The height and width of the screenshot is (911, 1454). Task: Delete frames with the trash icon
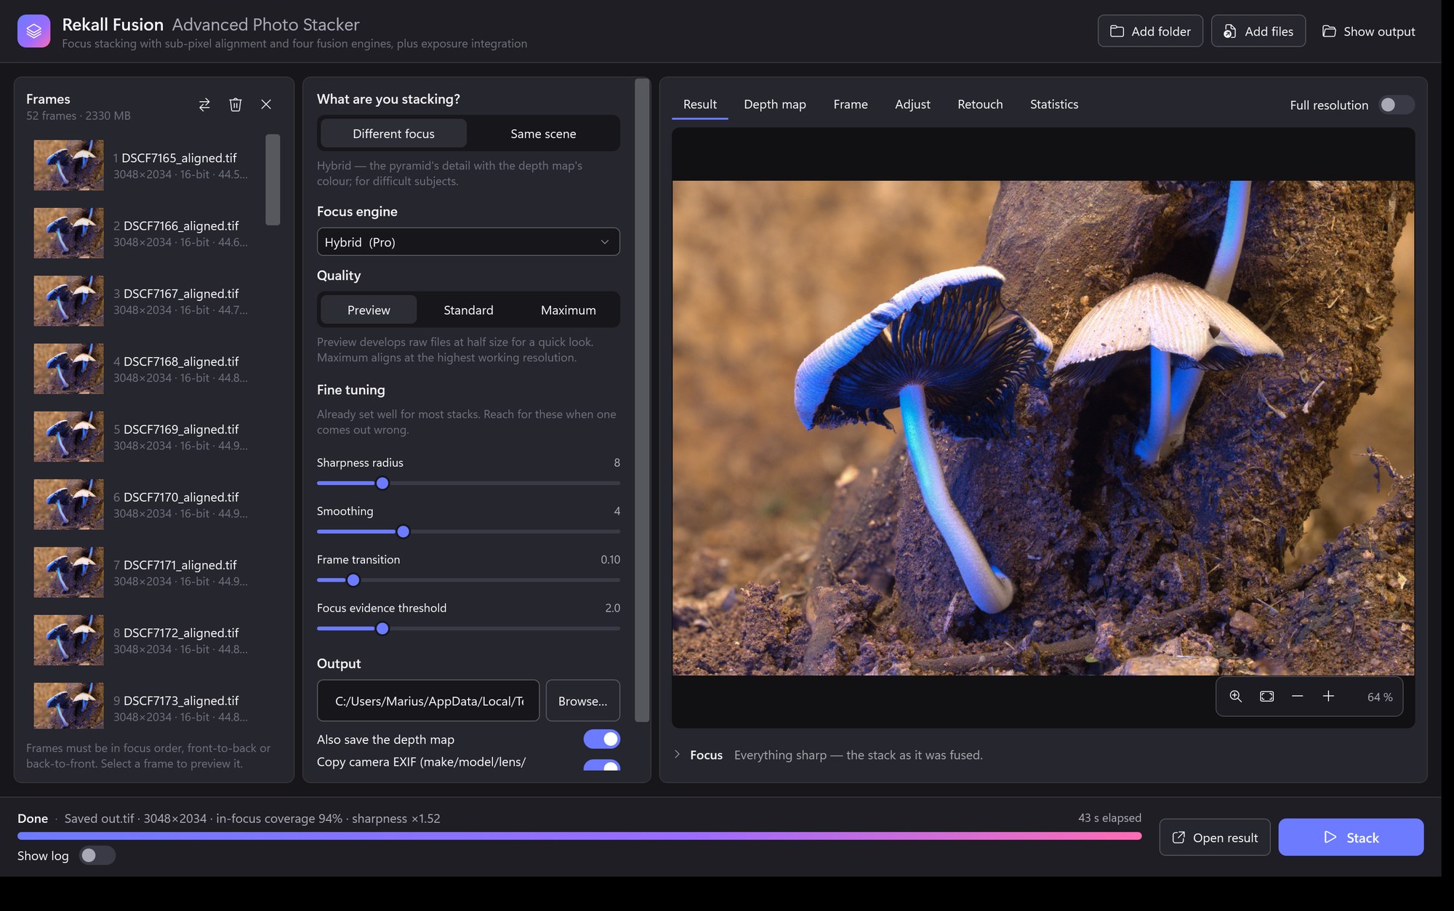236,105
